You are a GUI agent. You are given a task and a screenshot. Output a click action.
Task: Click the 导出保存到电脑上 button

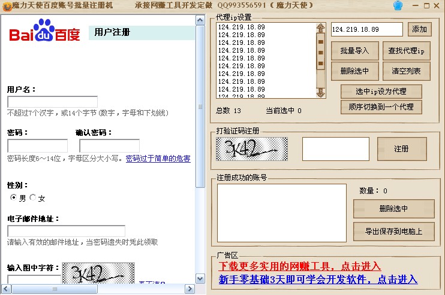click(x=393, y=232)
